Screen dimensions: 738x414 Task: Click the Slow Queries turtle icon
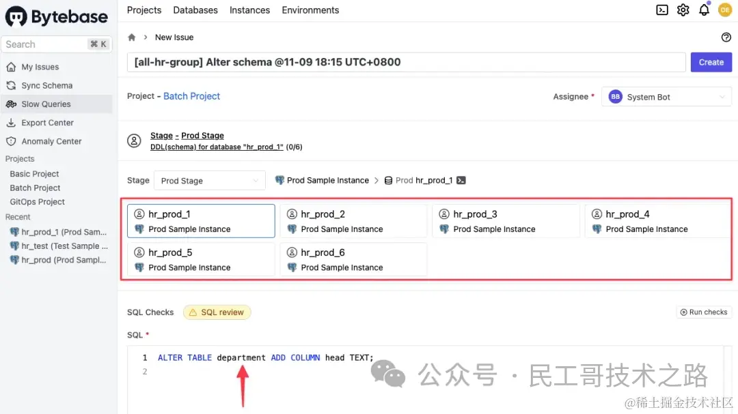point(12,104)
